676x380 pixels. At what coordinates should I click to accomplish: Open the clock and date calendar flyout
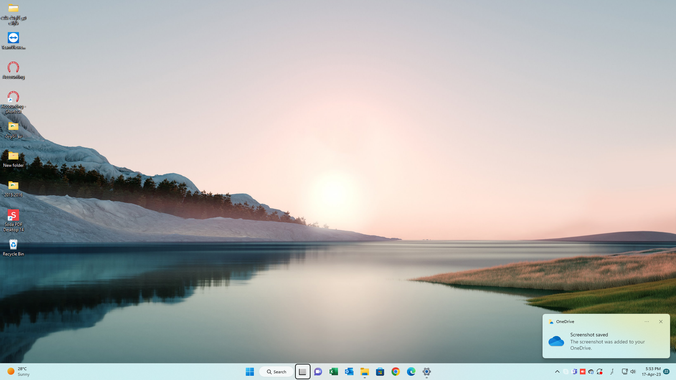(x=651, y=372)
